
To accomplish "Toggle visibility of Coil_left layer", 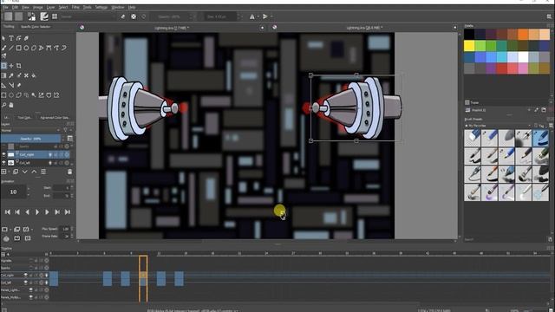I will [3, 163].
